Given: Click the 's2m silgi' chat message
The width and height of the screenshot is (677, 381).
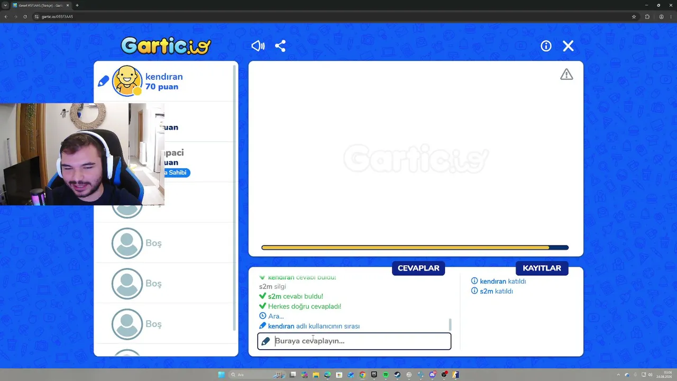Looking at the screenshot, I should pyautogui.click(x=272, y=287).
